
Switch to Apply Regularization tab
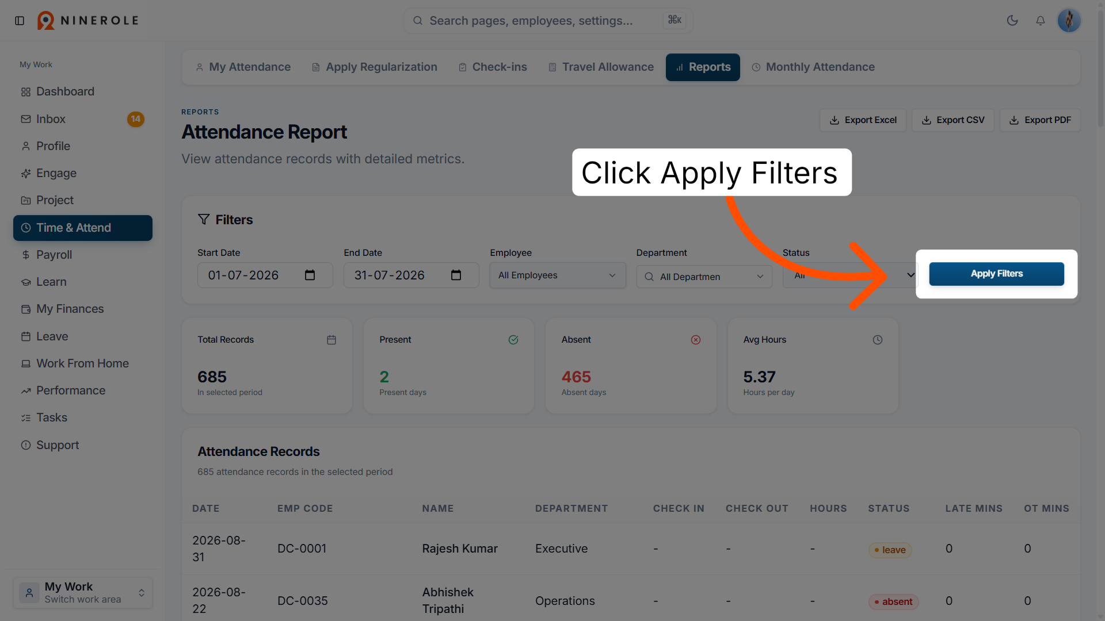click(x=375, y=67)
